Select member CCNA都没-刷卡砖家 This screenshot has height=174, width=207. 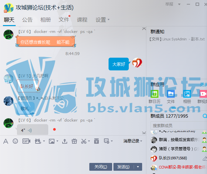coord(179,167)
